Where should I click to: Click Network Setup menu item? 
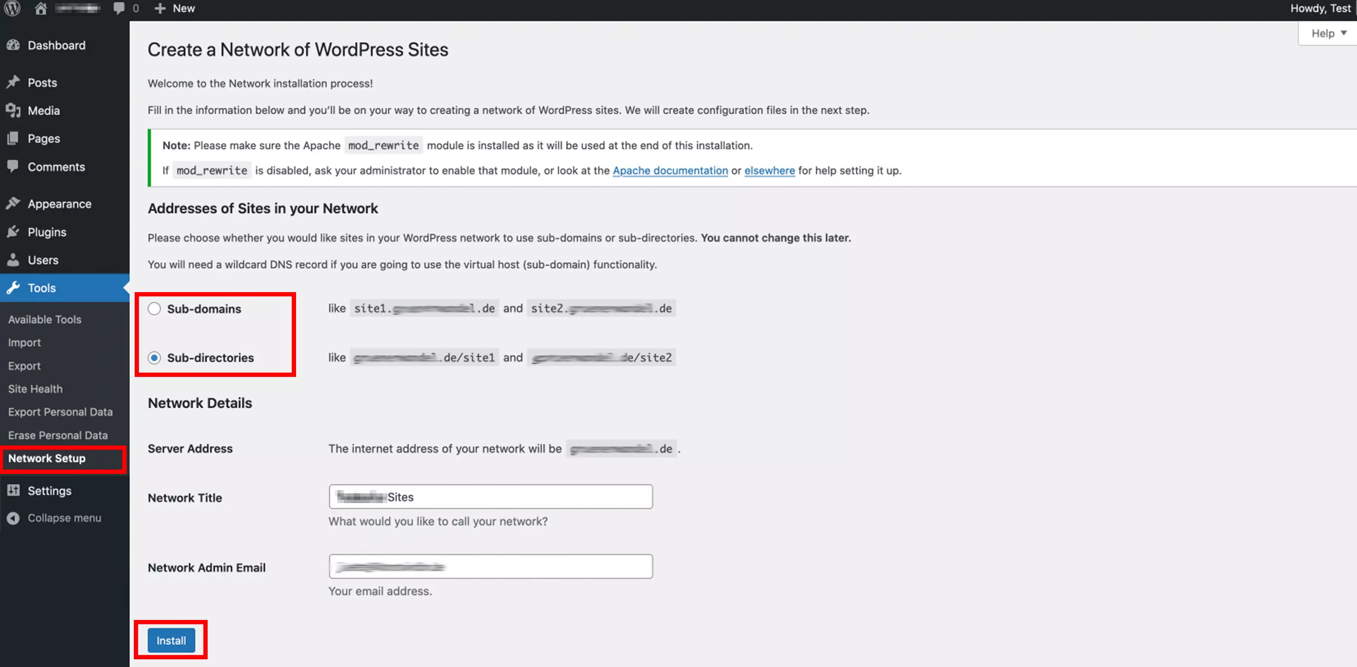(x=47, y=457)
